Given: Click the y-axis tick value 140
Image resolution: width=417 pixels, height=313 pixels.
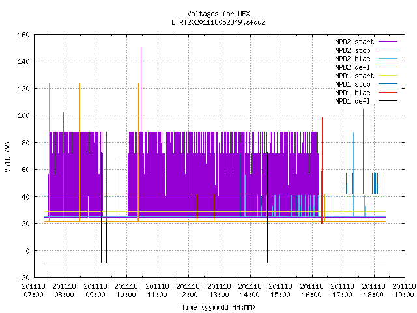Looking at the screenshot, I should click(23, 61).
